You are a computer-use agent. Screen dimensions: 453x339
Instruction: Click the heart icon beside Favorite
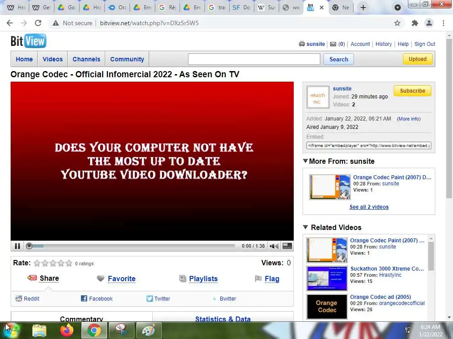[100, 279]
